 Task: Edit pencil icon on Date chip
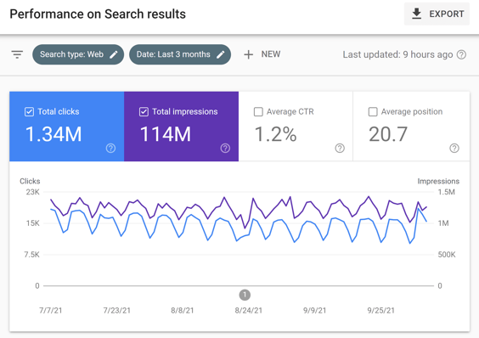[221, 54]
